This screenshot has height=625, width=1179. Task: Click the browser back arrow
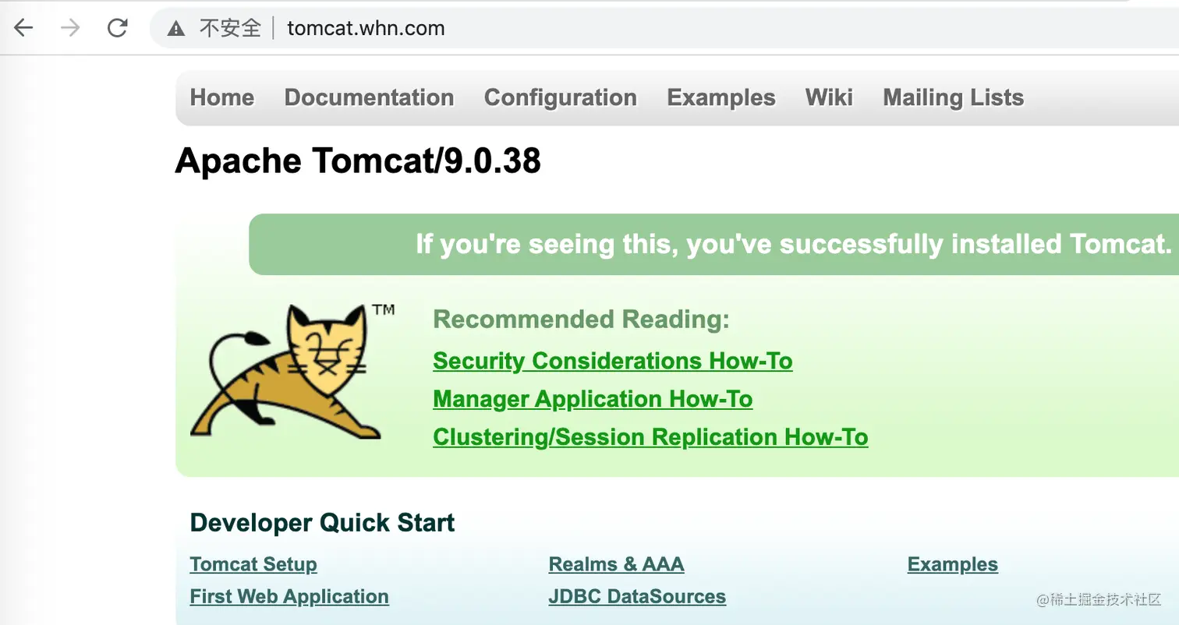click(x=23, y=29)
